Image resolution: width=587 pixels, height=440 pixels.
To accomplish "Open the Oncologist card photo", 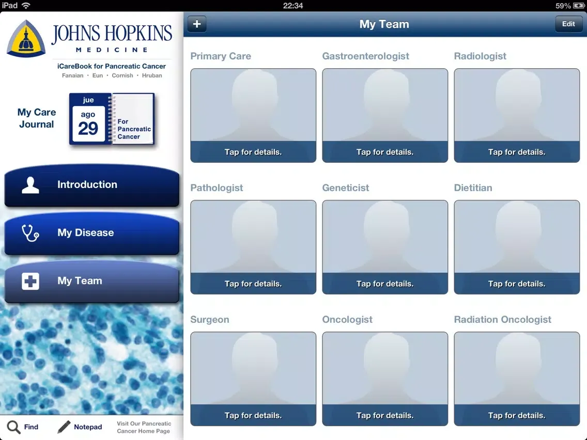I will [x=385, y=368].
